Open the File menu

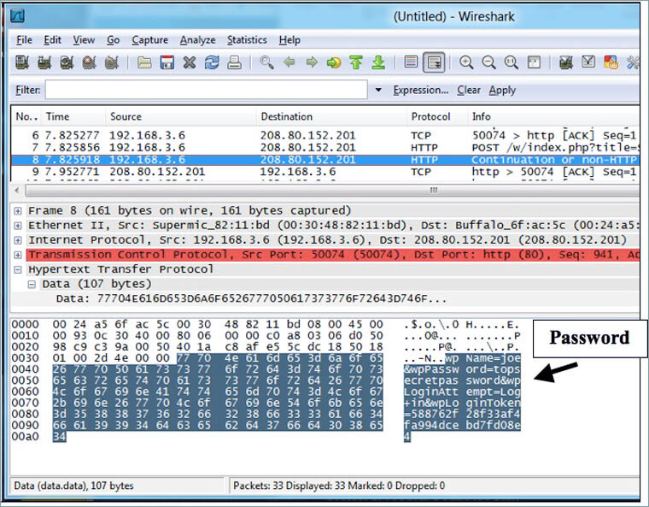click(24, 40)
